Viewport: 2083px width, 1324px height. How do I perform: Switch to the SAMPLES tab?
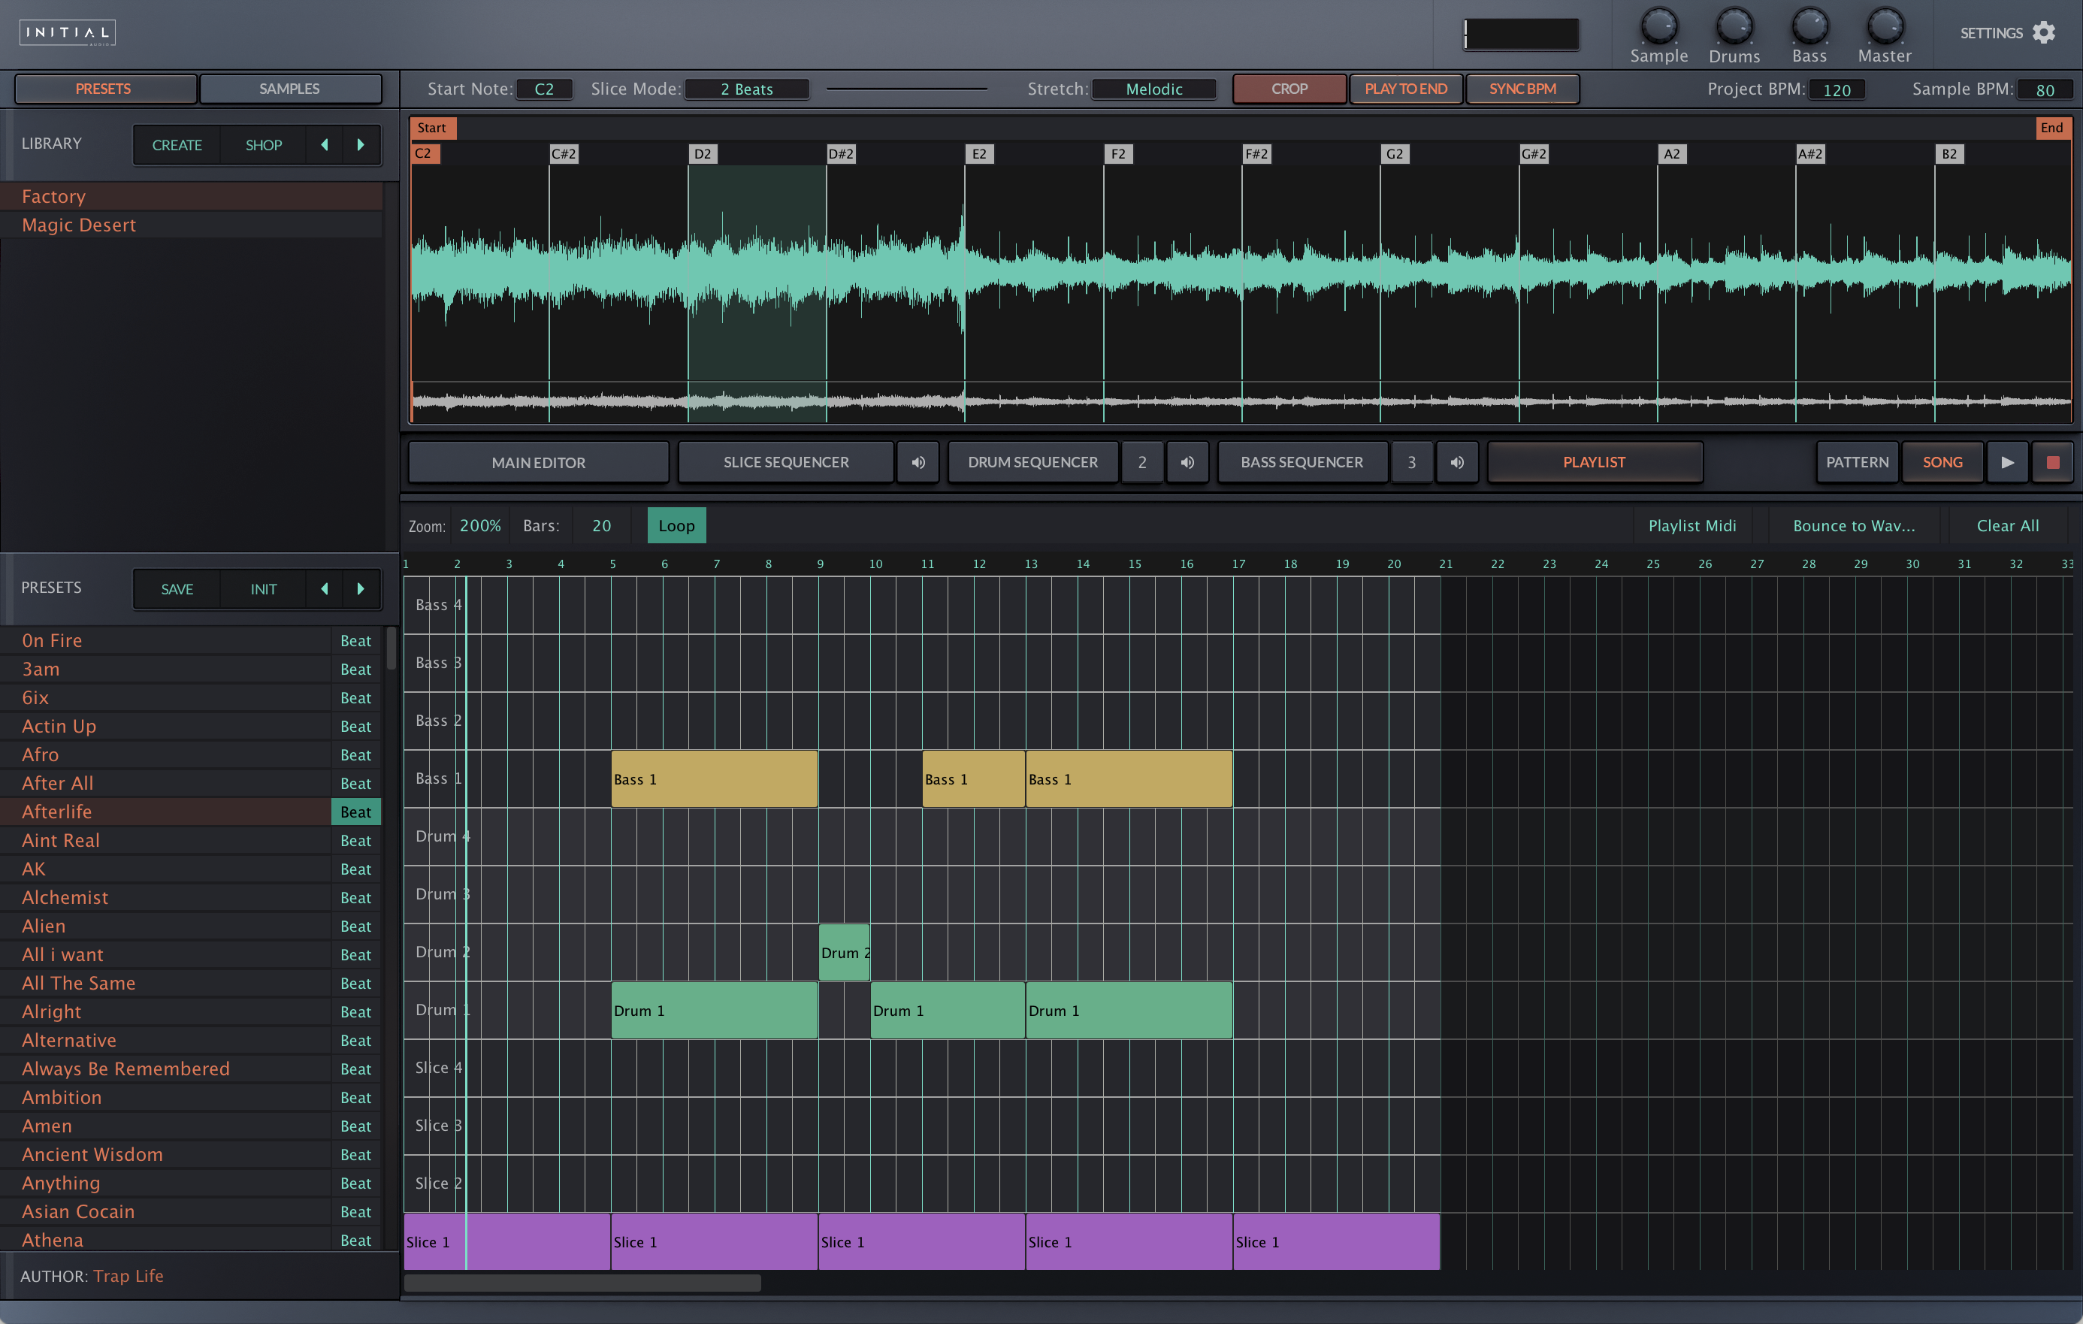(290, 88)
